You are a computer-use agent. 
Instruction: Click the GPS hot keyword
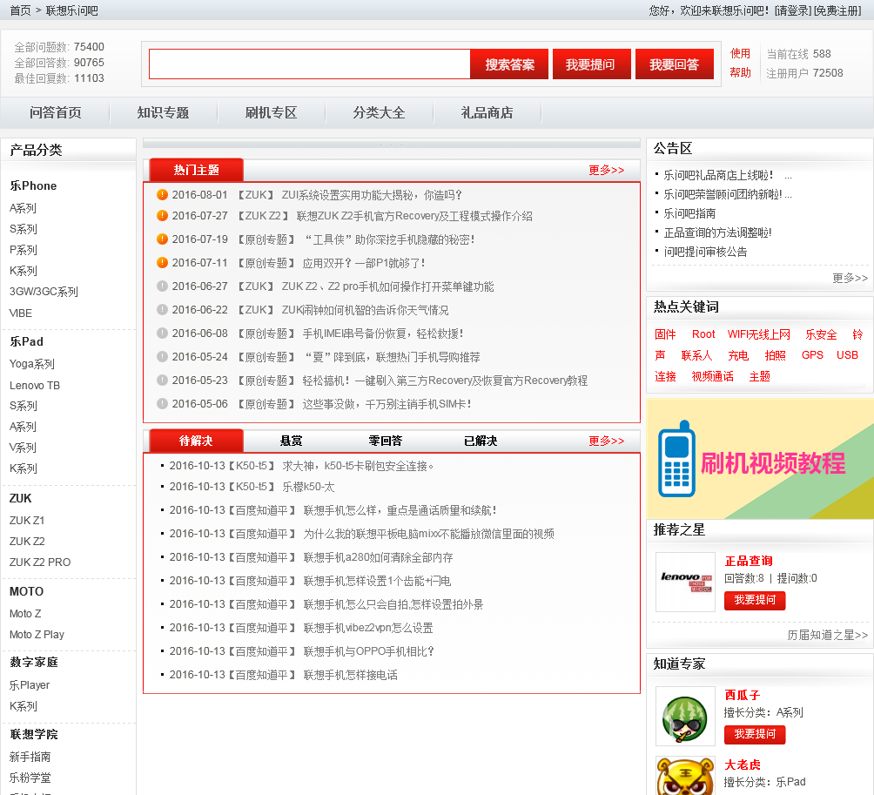(x=812, y=355)
